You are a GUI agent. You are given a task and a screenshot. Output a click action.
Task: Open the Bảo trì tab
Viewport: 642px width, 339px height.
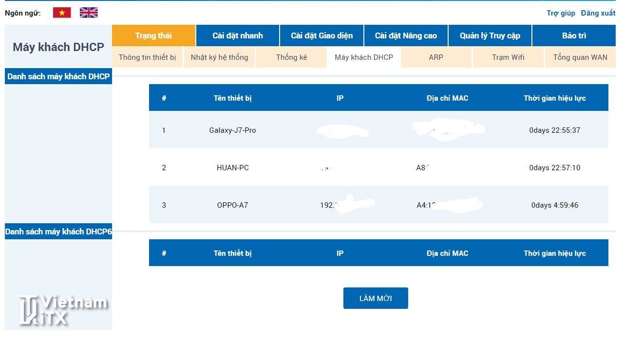point(574,36)
